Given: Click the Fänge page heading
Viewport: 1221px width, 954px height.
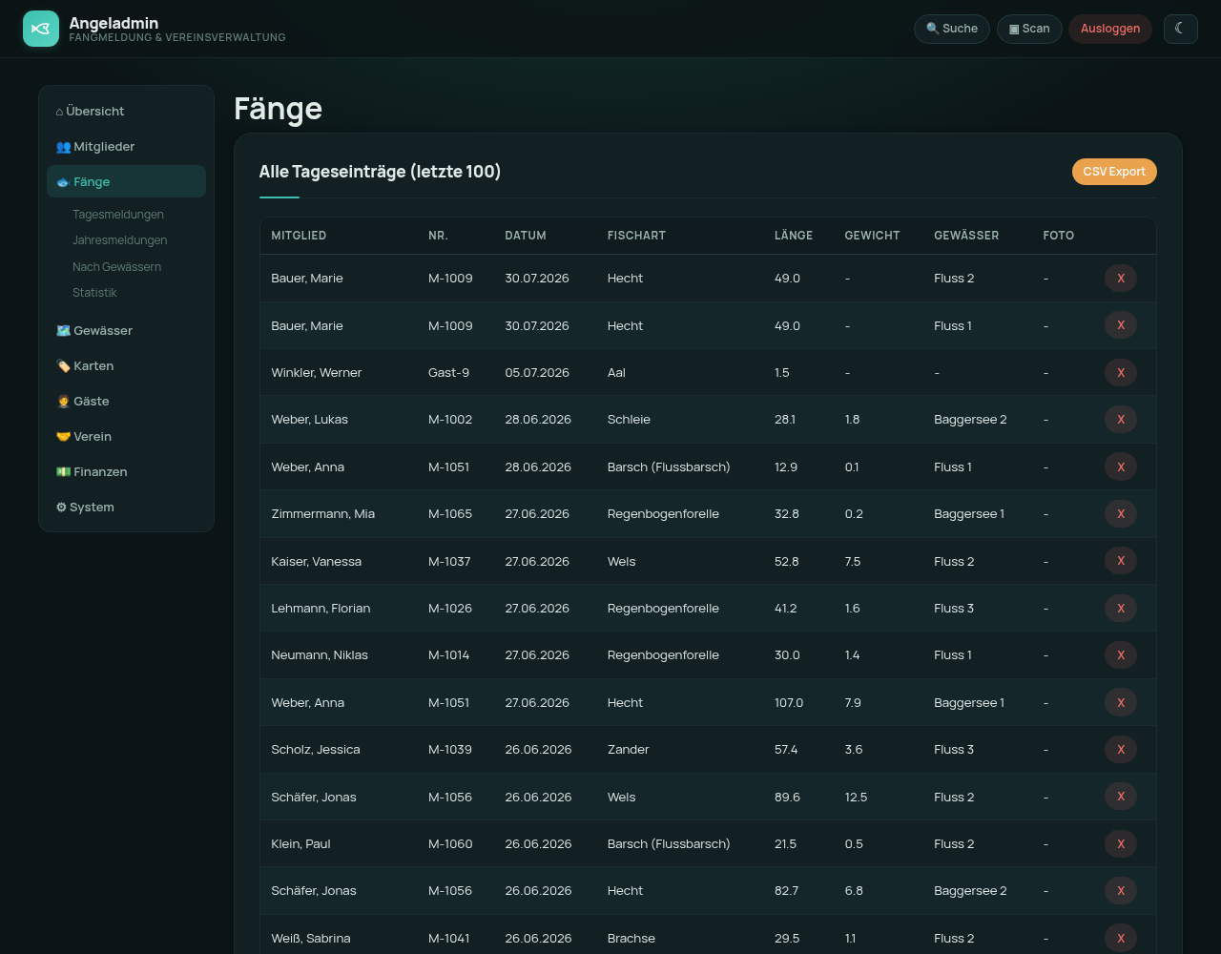Looking at the screenshot, I should point(279,109).
